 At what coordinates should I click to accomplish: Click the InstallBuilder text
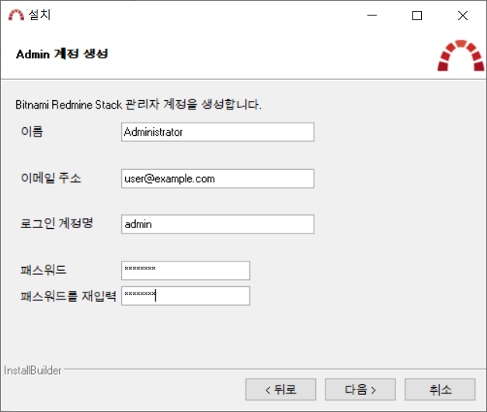tap(33, 370)
